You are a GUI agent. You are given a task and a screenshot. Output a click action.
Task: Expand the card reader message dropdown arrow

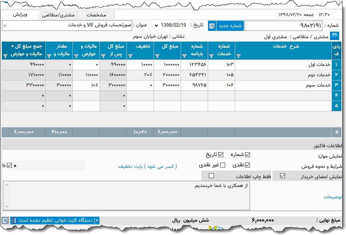98,220
